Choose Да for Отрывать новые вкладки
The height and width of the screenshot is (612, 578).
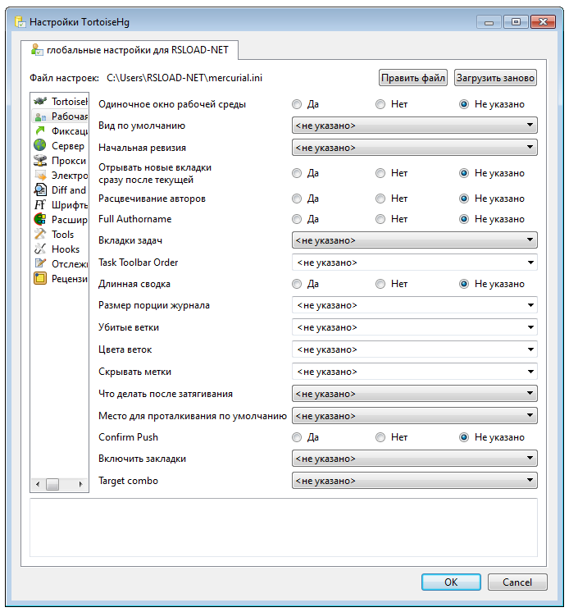tap(297, 173)
